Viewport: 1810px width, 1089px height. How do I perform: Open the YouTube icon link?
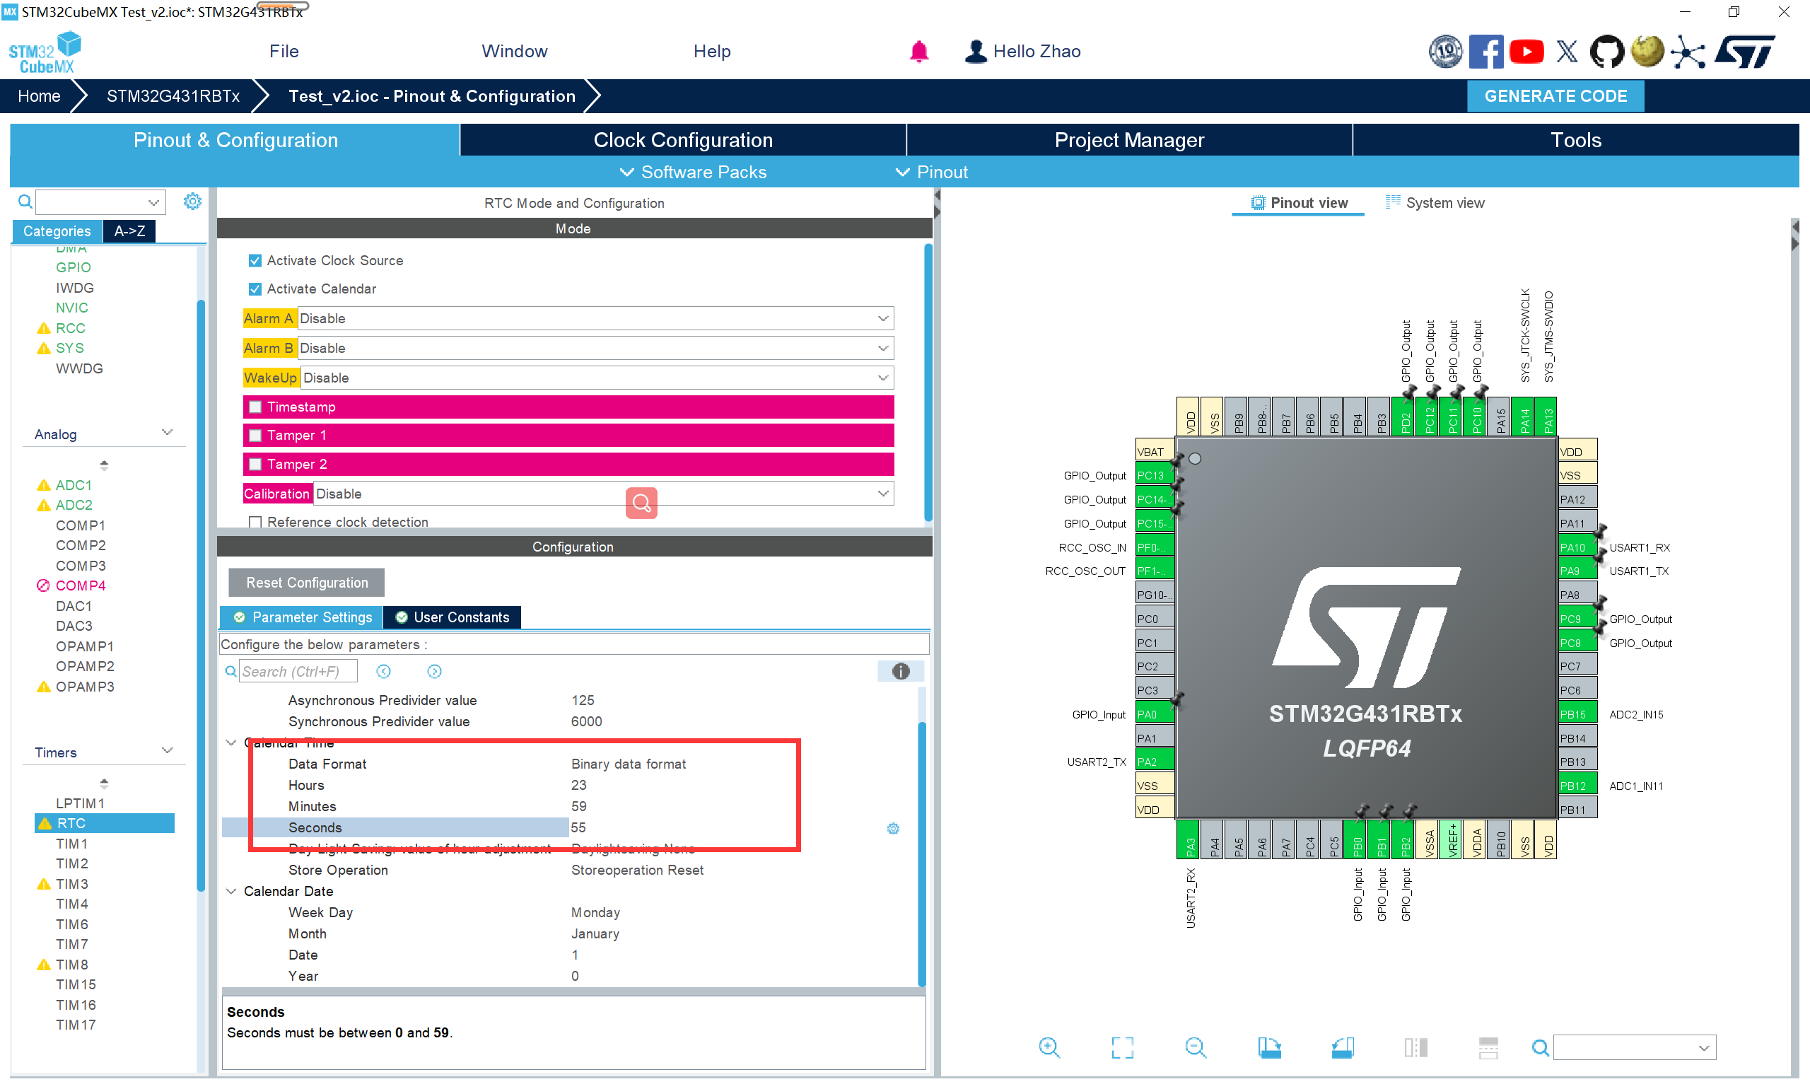pyautogui.click(x=1526, y=52)
